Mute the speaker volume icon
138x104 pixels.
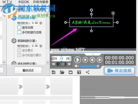pos(76,66)
